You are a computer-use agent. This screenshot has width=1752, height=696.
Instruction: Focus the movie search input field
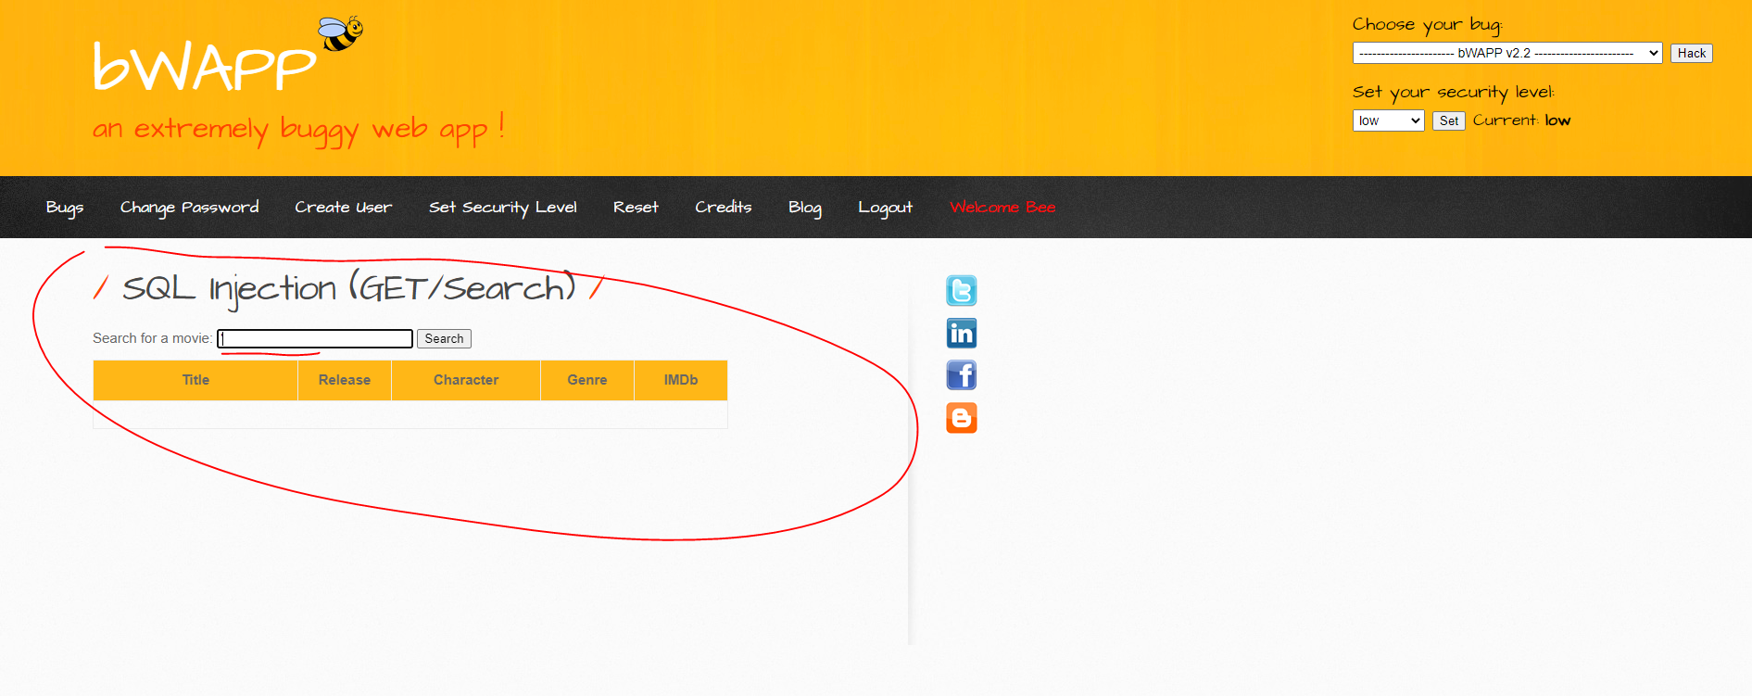315,338
